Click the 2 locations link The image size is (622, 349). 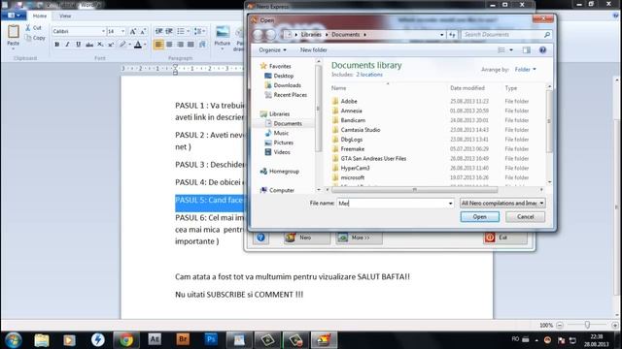coord(369,75)
